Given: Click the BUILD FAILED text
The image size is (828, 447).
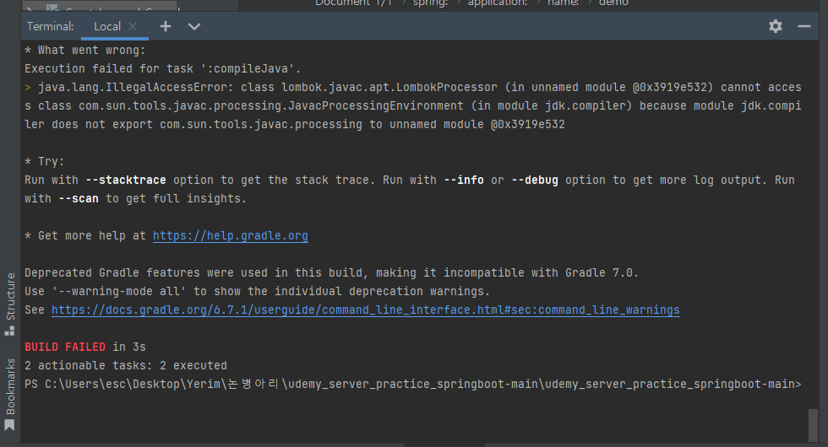Looking at the screenshot, I should [65, 347].
